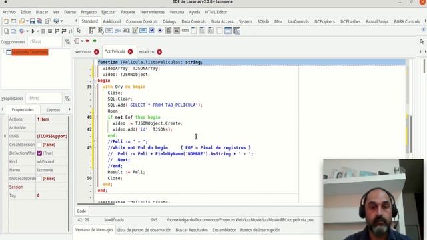Toggle the DefActionWhenUnknown checkbox
The height and width of the screenshot is (240, 427).
coord(39,153)
